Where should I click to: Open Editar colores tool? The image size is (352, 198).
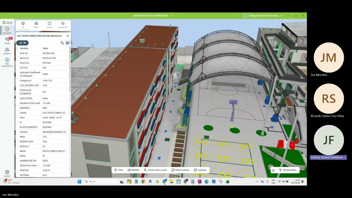coord(180,170)
